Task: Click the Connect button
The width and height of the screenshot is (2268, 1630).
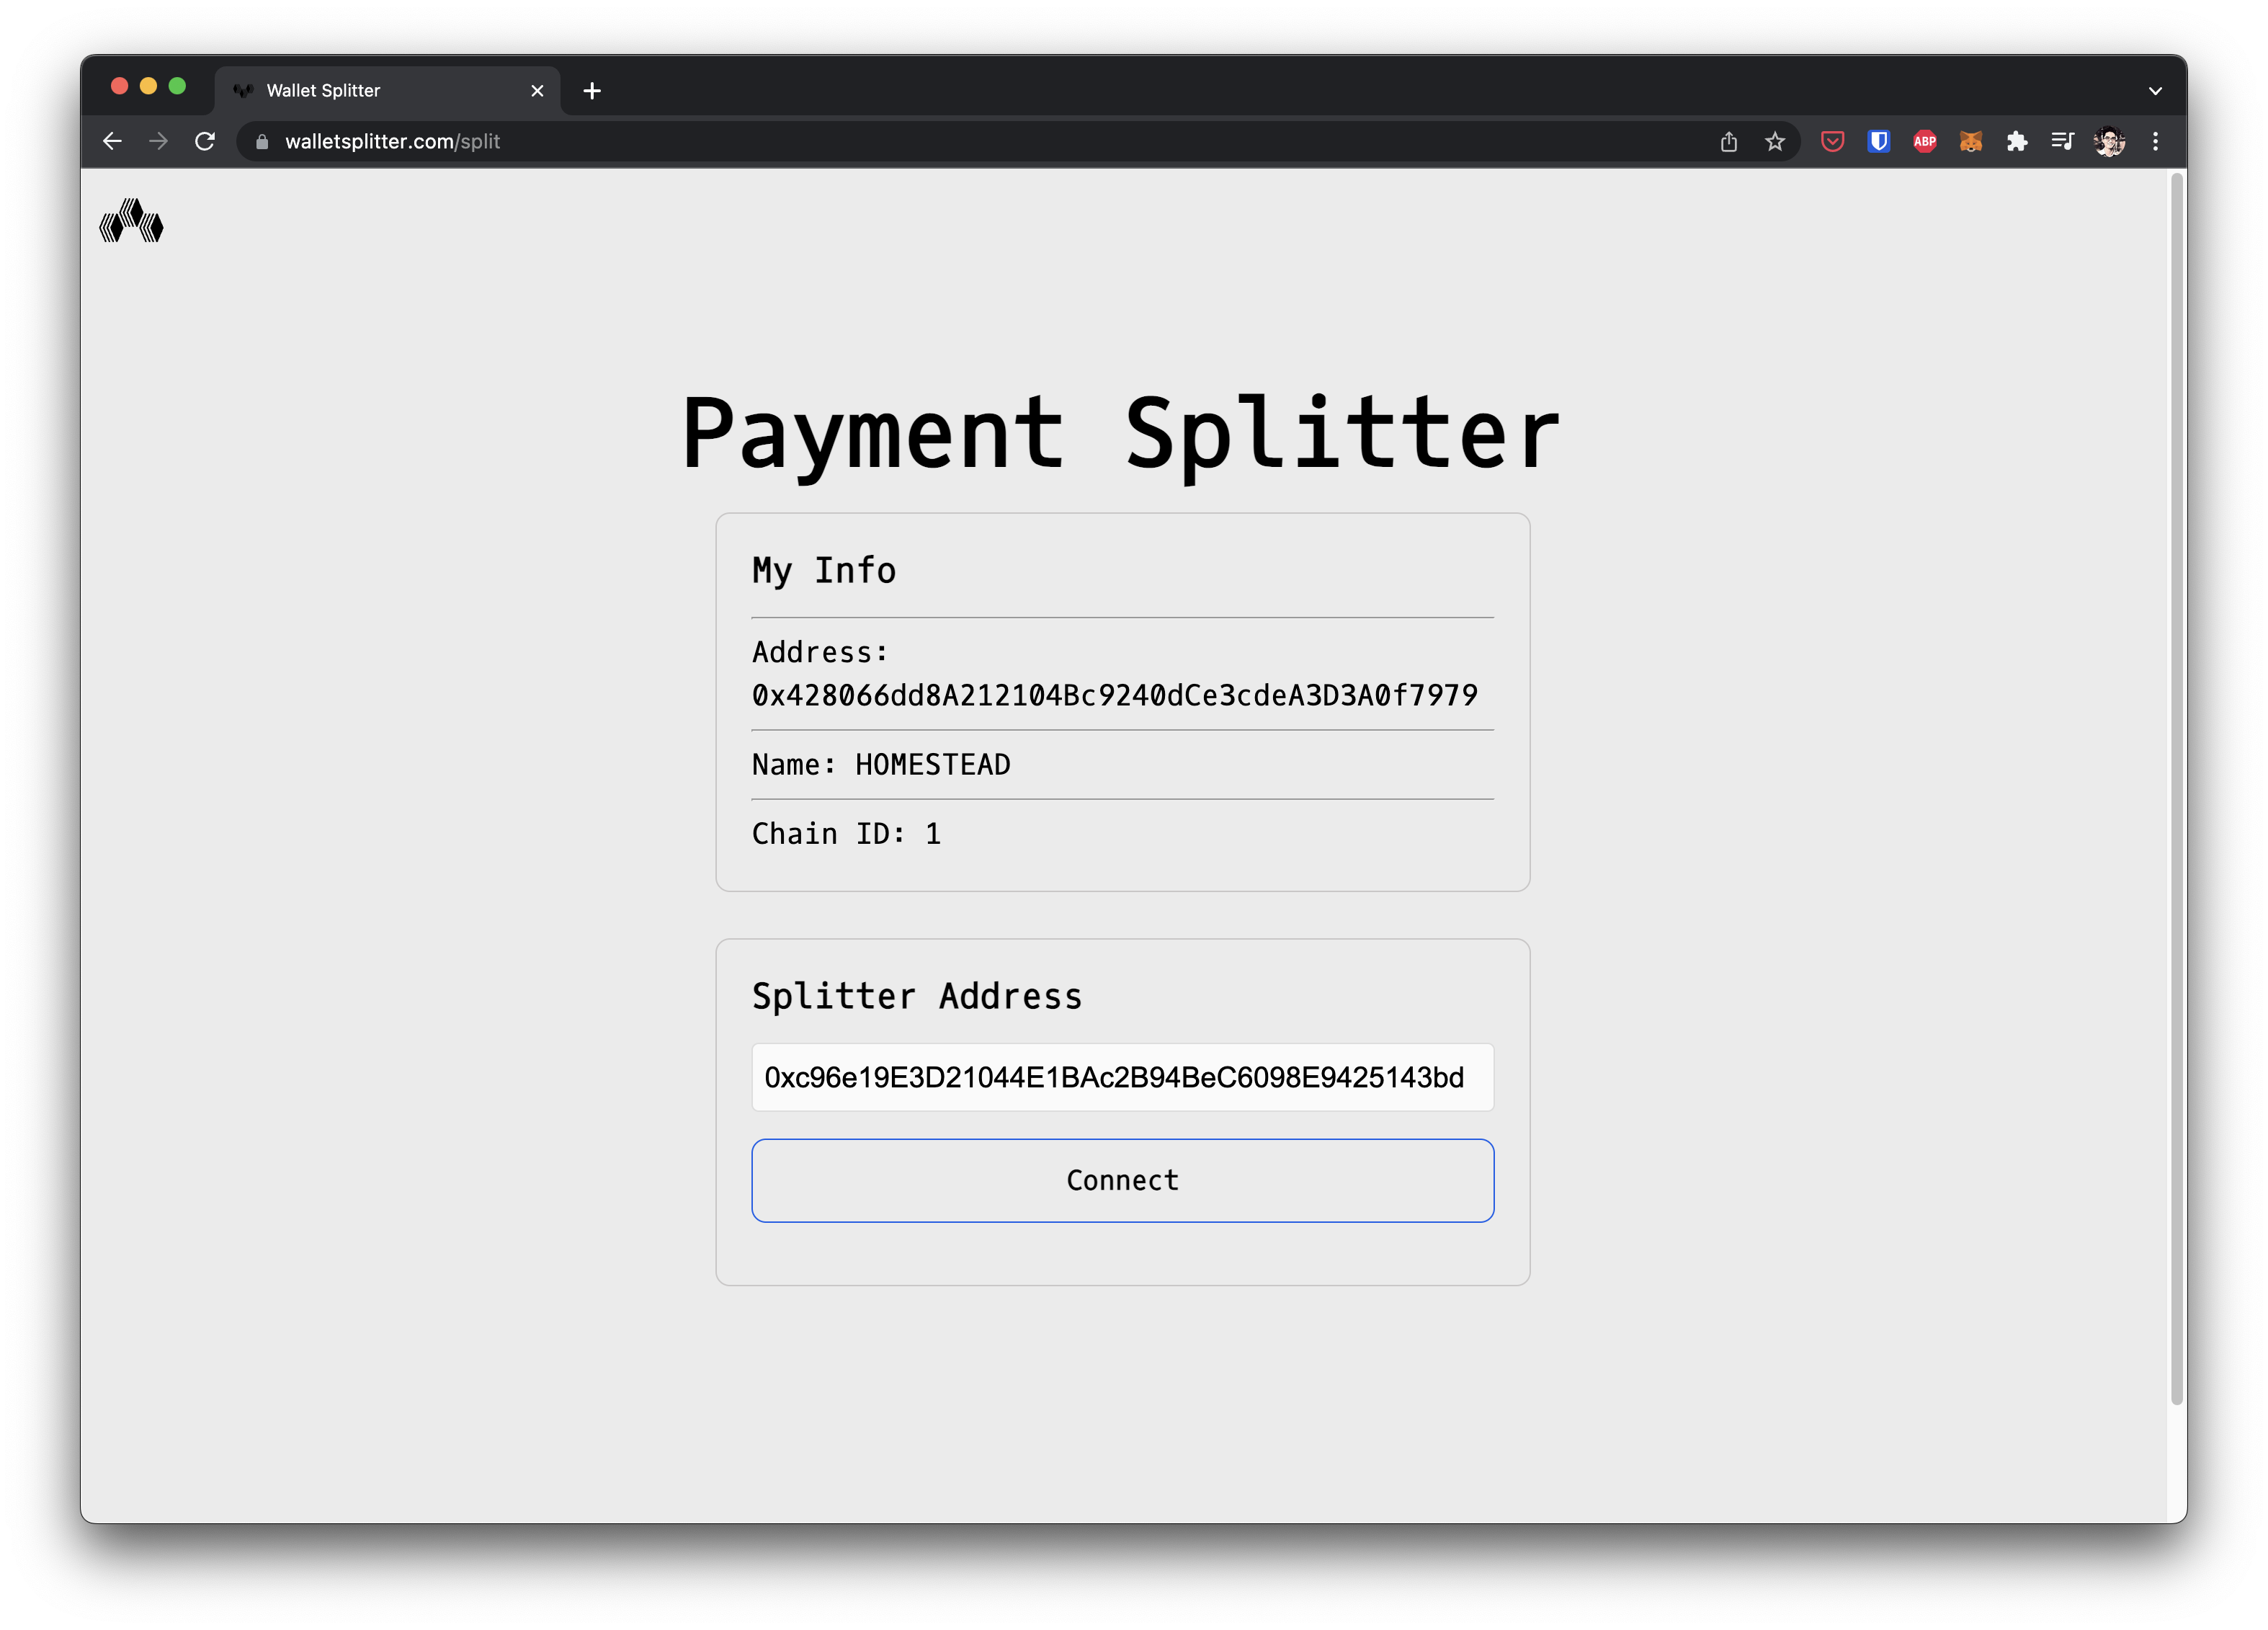Action: [1122, 1180]
